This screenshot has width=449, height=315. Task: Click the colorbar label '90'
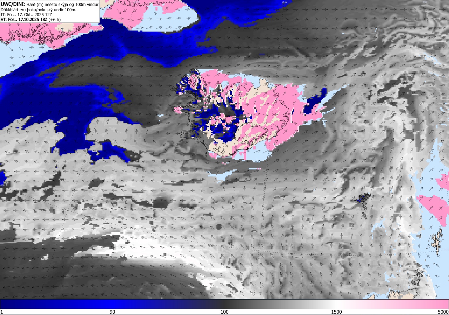coord(112,312)
